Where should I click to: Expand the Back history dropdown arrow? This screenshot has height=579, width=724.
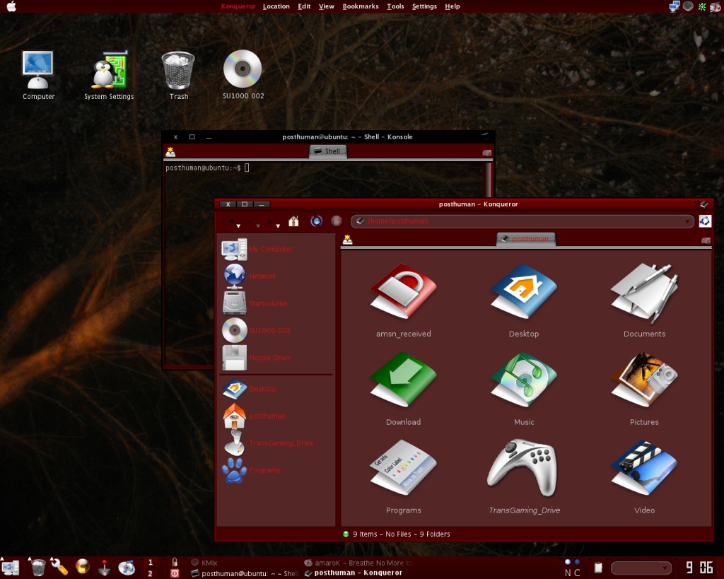pyautogui.click(x=238, y=226)
